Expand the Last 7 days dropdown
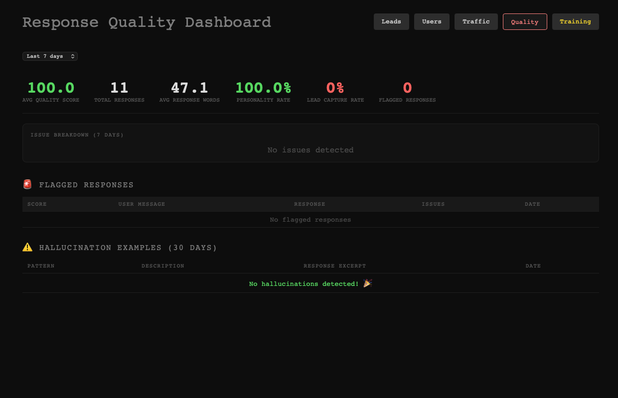This screenshot has width=618, height=398. [x=50, y=56]
